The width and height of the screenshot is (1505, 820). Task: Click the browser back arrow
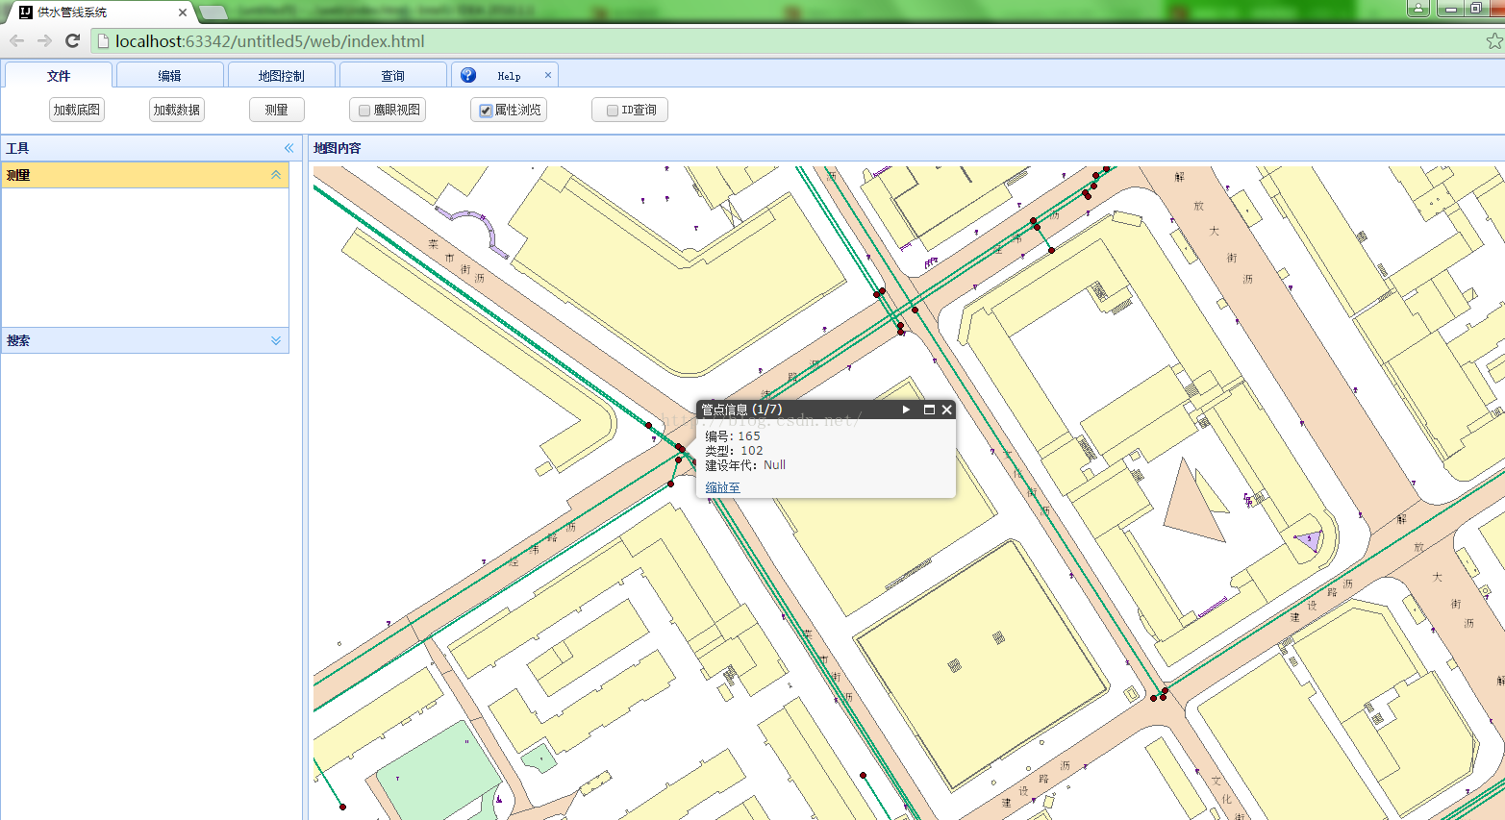(16, 40)
